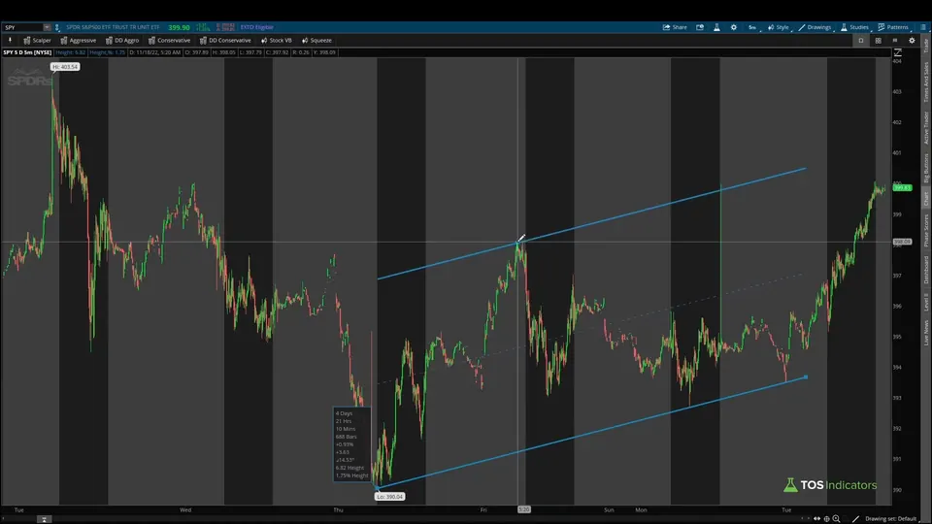Open the Patterns dropdown menu
932x524 pixels.
point(893,27)
